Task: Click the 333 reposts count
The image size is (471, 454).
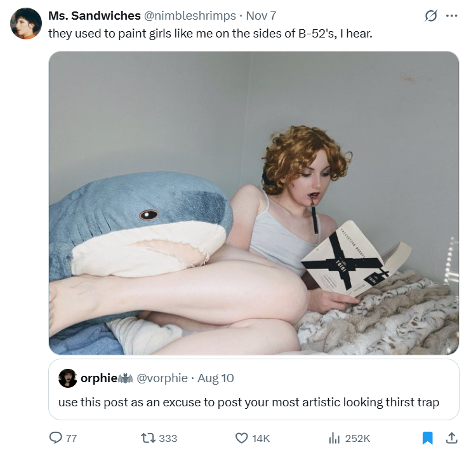Action: tap(168, 438)
